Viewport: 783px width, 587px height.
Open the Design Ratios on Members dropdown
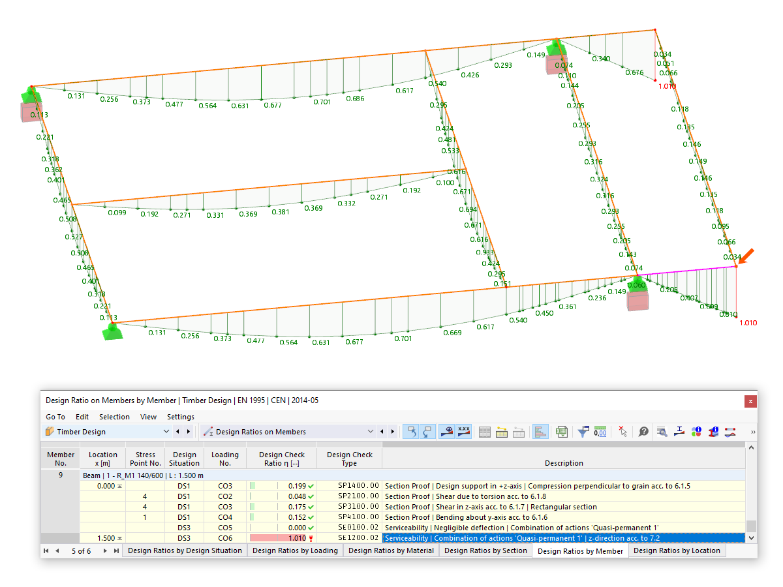pos(371,431)
